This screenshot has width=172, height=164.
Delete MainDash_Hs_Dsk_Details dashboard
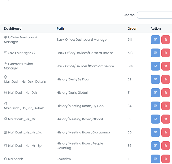point(166,79)
